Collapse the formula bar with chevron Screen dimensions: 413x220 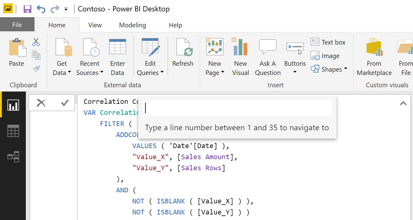click(403, 104)
